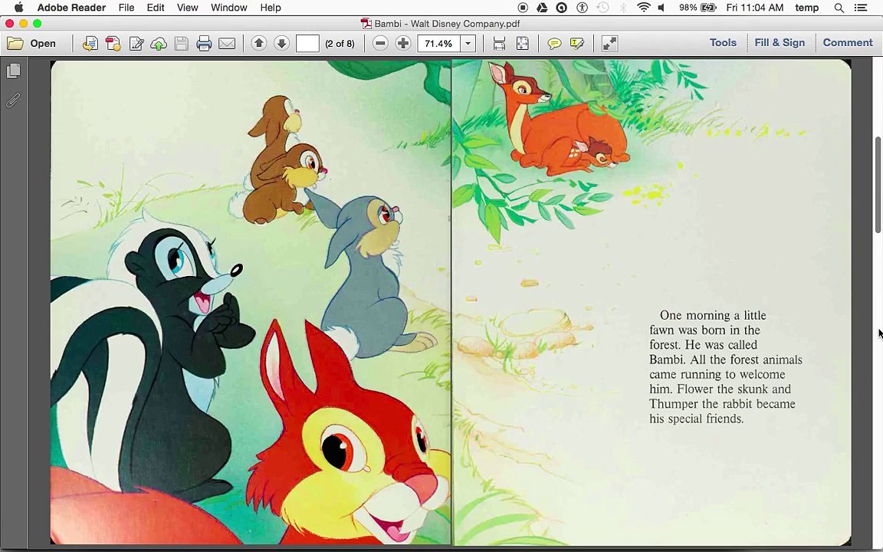Open the Fill & Sign pane
This screenshot has height=552, width=883.
point(780,43)
